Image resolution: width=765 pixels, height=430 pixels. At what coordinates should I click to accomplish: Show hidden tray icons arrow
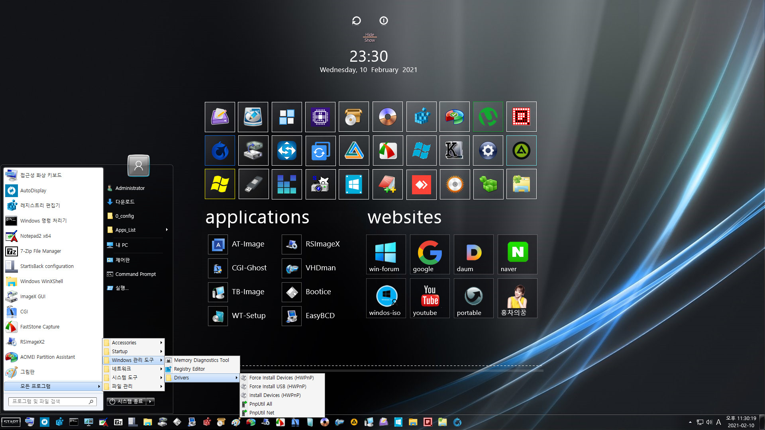click(x=690, y=422)
